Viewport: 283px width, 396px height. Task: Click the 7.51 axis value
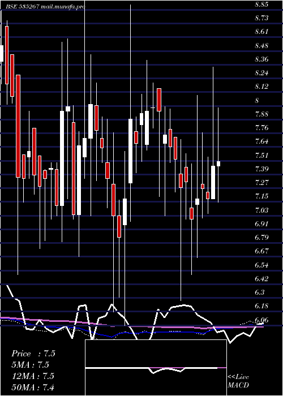point(261,156)
